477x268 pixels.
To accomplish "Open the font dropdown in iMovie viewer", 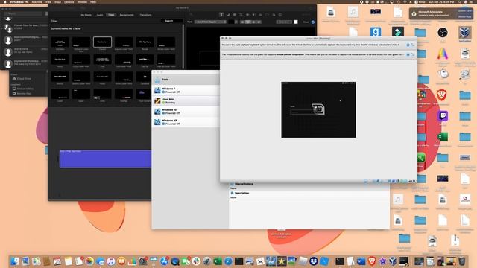I will pos(210,22).
